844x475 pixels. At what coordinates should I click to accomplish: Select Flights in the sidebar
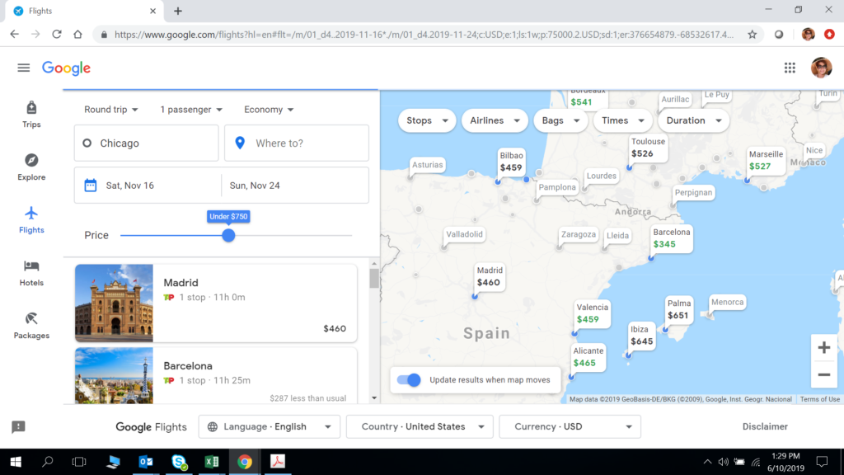31,220
